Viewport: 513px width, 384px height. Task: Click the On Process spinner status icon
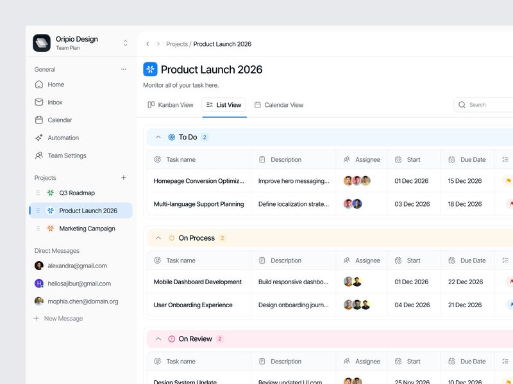click(171, 238)
